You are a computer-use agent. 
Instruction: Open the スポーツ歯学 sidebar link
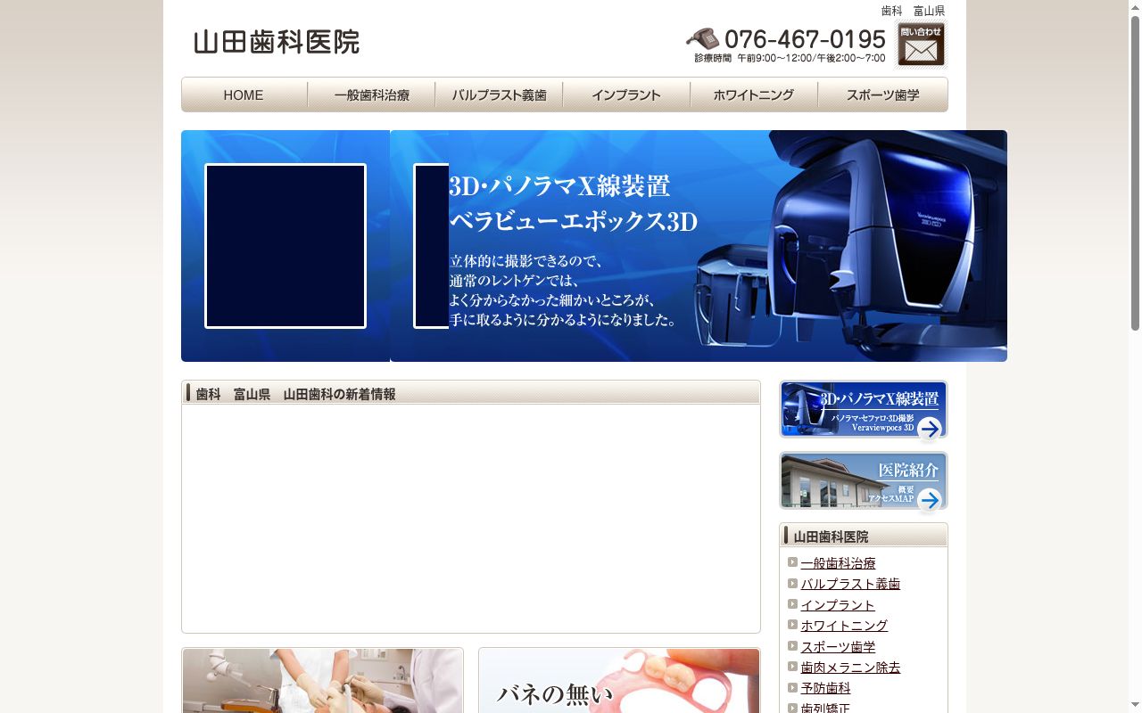coord(838,647)
